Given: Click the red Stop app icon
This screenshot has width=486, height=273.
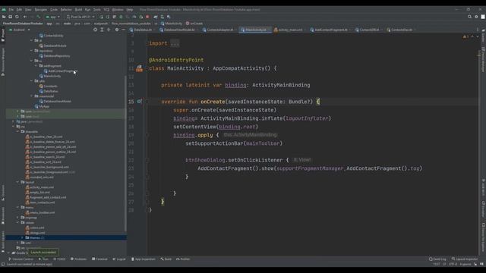Looking at the screenshot, I should tap(147, 17).
